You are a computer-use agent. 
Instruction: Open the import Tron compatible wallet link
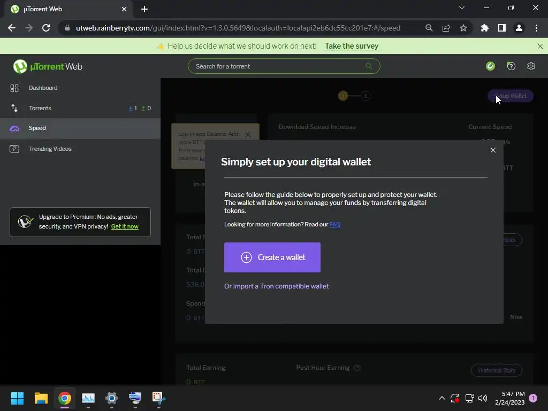276,286
